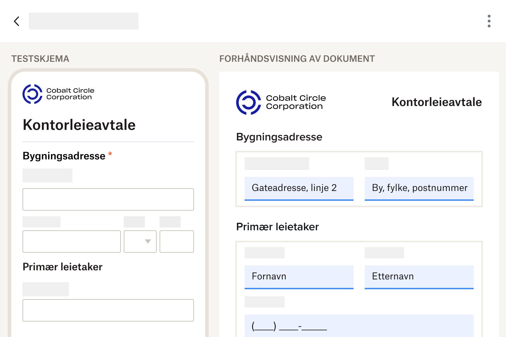Open the state dropdown under Bygningsadresse
Image resolution: width=506 pixels, height=337 pixels.
[x=140, y=242]
